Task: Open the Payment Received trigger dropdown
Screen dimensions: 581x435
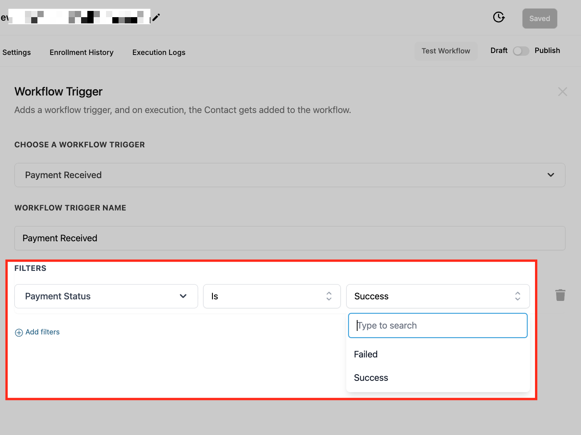Action: pos(290,175)
